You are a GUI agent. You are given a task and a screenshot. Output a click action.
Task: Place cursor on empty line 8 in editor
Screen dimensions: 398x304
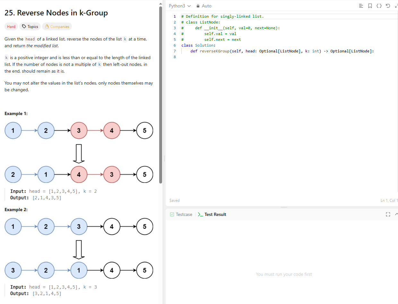[225, 57]
